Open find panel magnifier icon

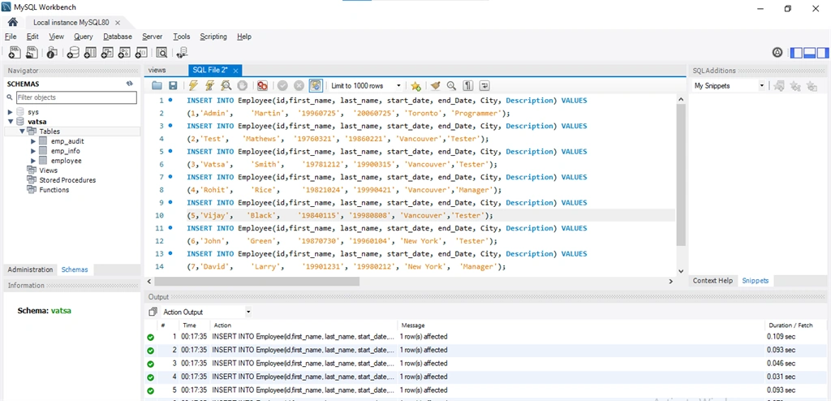click(x=451, y=85)
